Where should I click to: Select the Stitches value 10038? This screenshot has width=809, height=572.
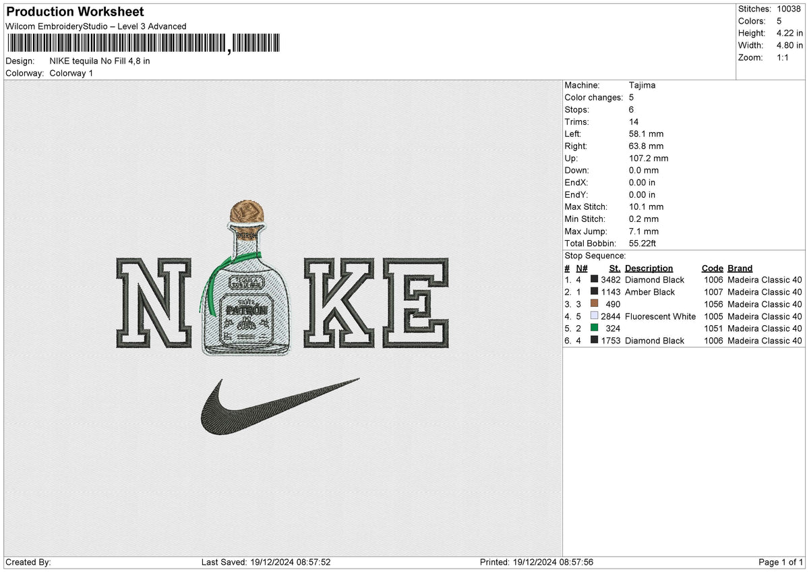pyautogui.click(x=789, y=9)
